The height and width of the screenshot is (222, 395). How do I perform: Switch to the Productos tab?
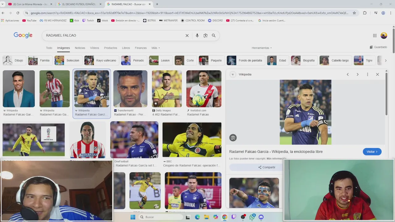110,48
